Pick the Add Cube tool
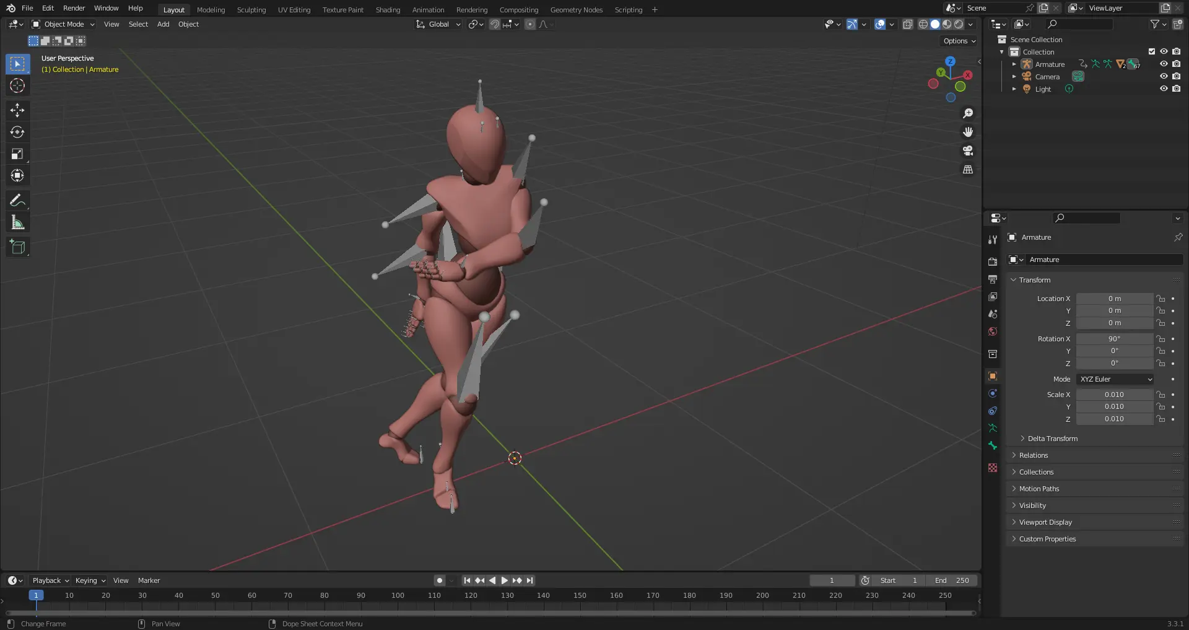The width and height of the screenshot is (1189, 630). 17,247
